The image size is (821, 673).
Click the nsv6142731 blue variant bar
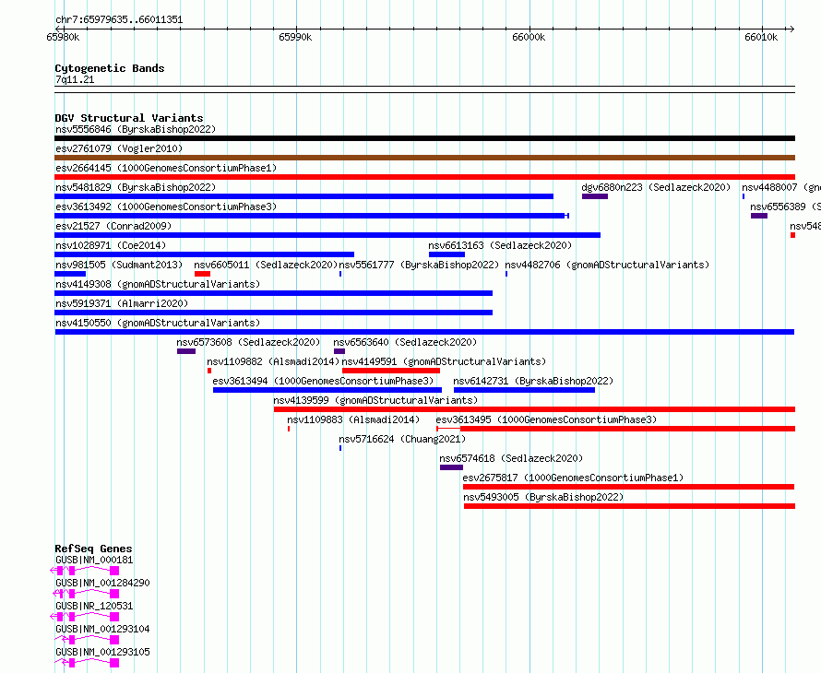coord(524,390)
